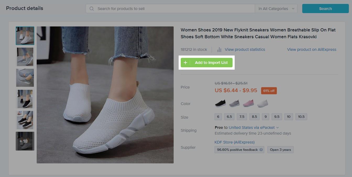Click the Search button
Screen dimensions: 352x177
(326, 9)
